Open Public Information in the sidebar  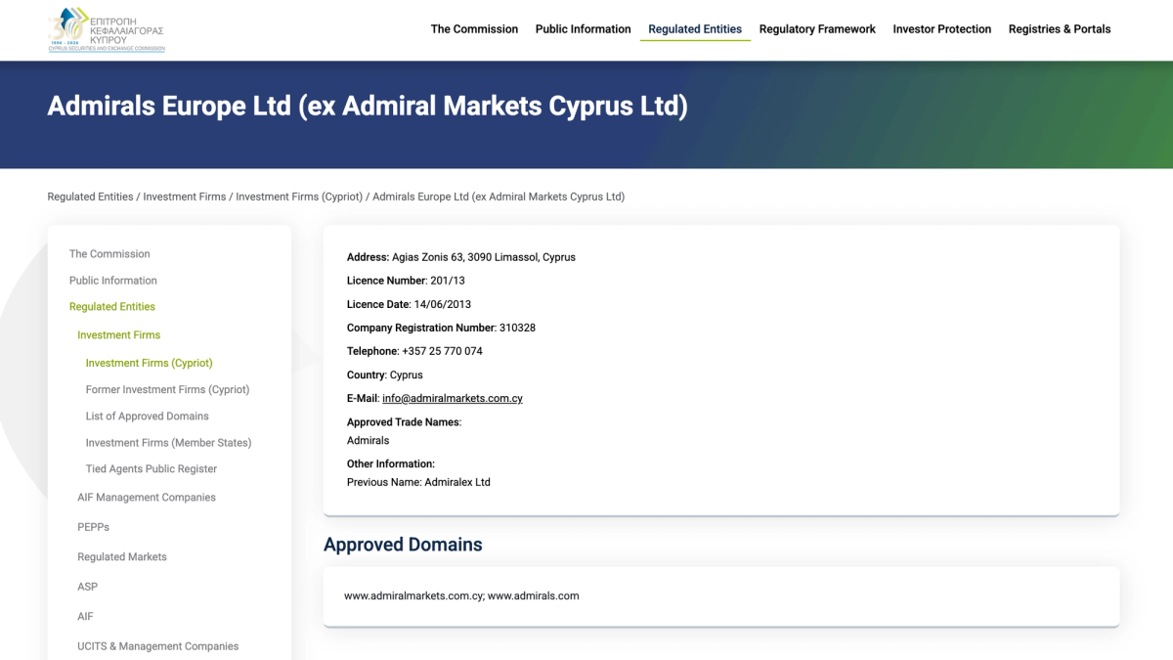(x=113, y=281)
